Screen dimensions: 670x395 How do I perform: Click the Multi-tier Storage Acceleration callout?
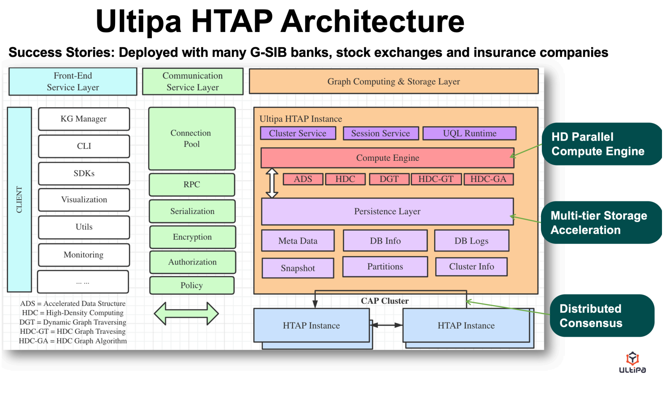click(x=602, y=222)
